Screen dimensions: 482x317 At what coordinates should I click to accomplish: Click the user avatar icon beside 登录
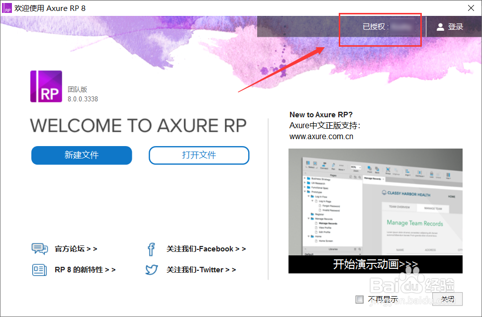coord(440,27)
